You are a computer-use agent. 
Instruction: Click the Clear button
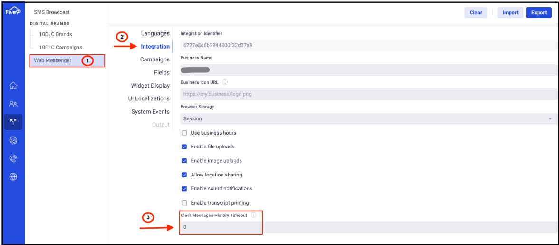coord(475,12)
